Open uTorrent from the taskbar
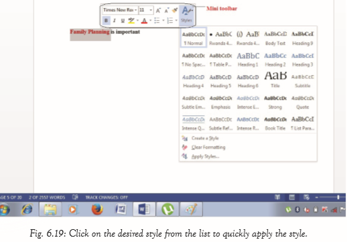 (167, 210)
